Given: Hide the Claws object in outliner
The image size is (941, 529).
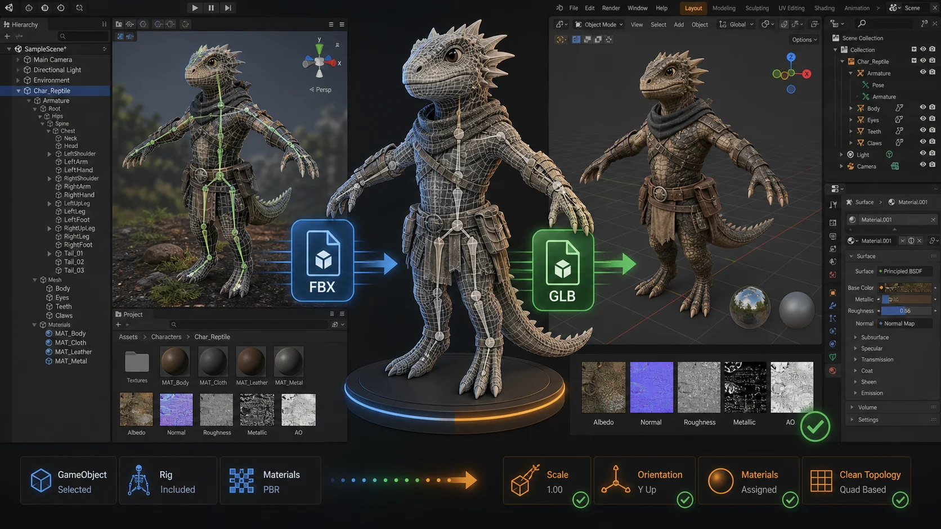Looking at the screenshot, I should click(x=923, y=142).
